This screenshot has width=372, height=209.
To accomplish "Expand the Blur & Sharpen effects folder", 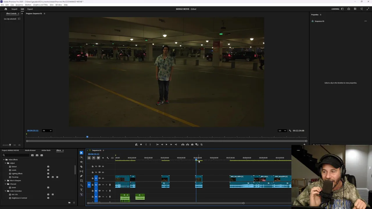I will point(5,181).
